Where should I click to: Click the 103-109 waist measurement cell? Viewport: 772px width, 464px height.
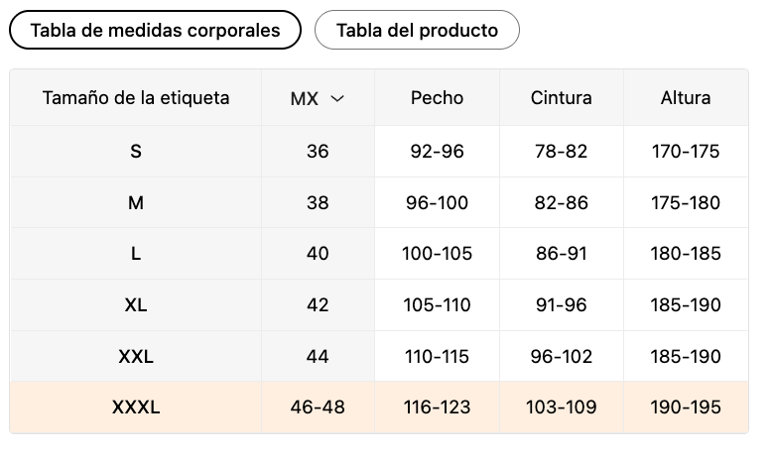561,406
